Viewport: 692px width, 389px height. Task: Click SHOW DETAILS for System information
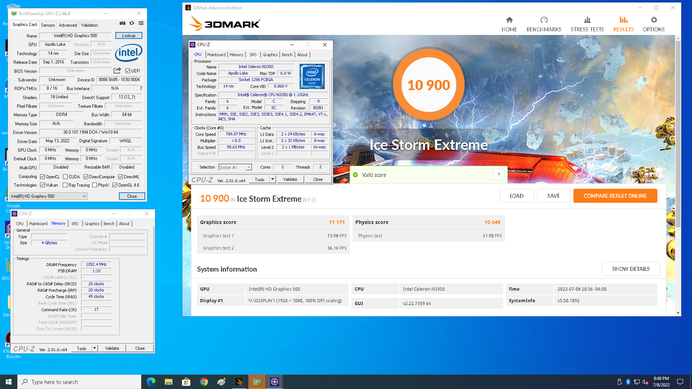click(631, 269)
